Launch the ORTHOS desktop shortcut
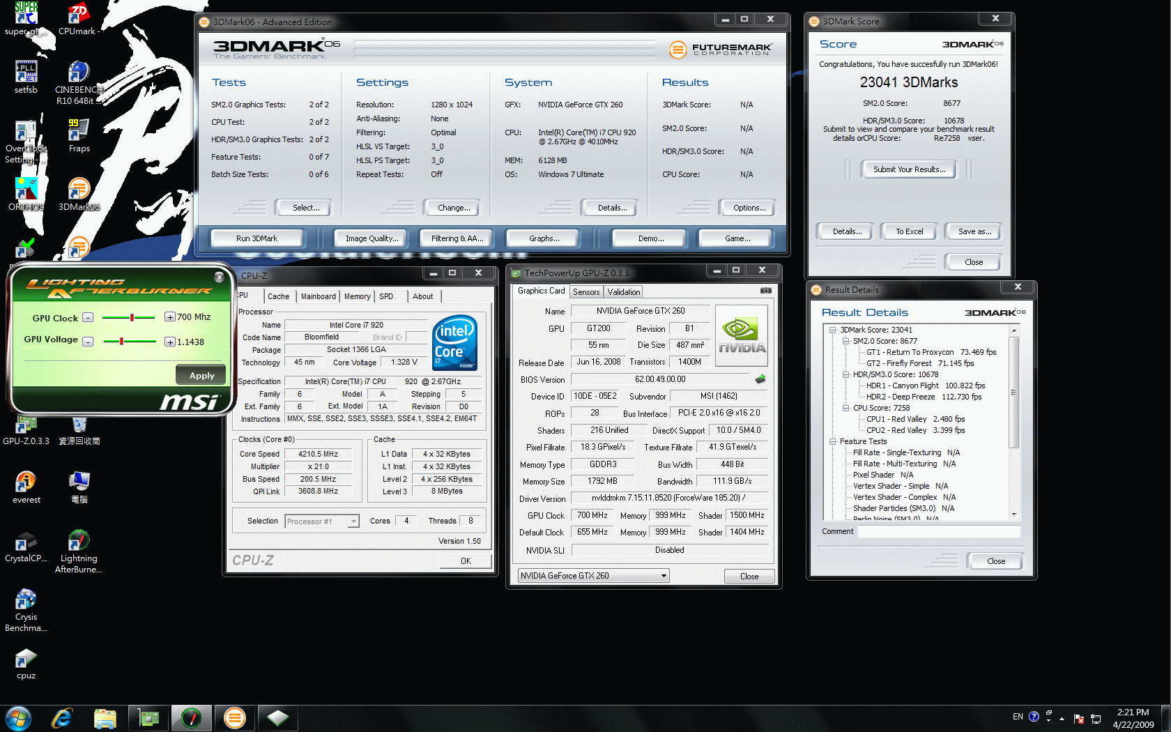The width and height of the screenshot is (1171, 732). (26, 194)
